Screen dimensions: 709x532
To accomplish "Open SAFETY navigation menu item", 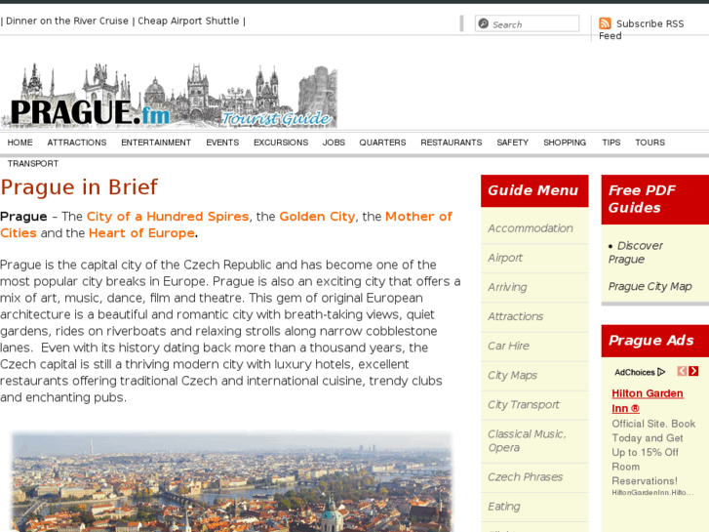I will [x=513, y=143].
